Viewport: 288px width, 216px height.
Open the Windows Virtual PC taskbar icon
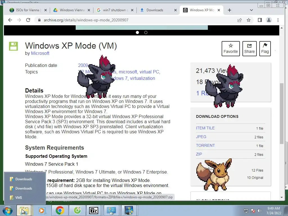129,210
